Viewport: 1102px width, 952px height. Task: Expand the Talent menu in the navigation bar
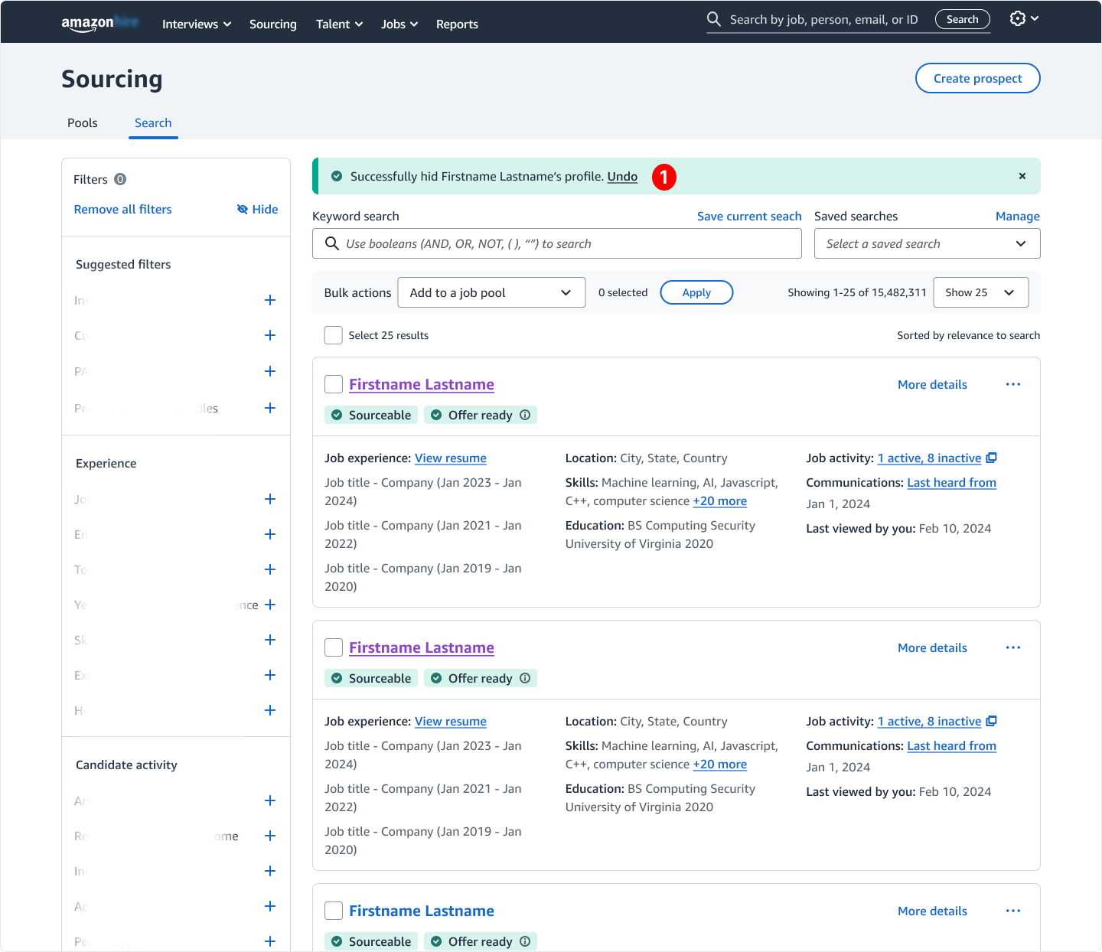(x=339, y=24)
